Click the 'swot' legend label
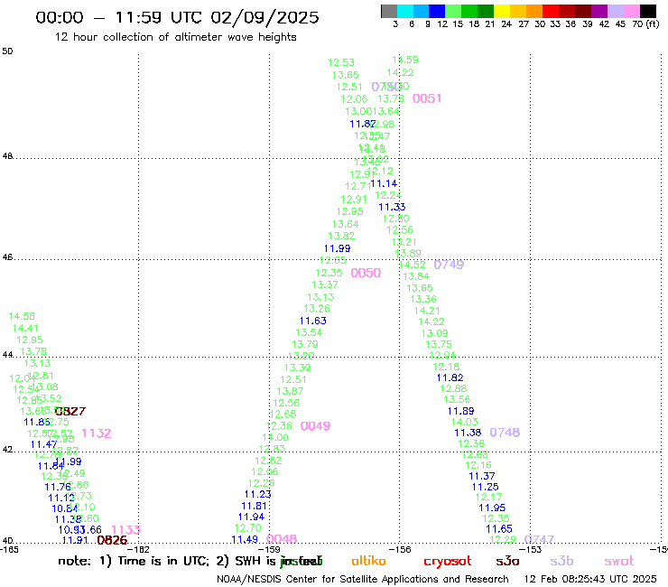Viewport: 668px width, 587px height. pyautogui.click(x=619, y=561)
